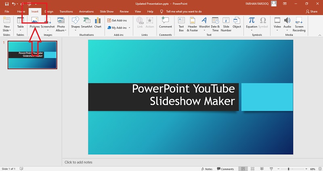
Task: Toggle the Comments pane from status bar
Action: click(225, 169)
